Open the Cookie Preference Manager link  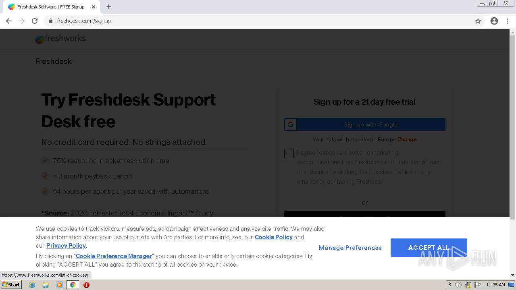coord(114,256)
